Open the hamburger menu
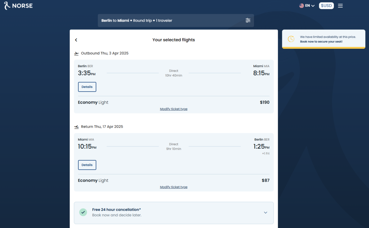369x228 pixels. click(x=340, y=6)
